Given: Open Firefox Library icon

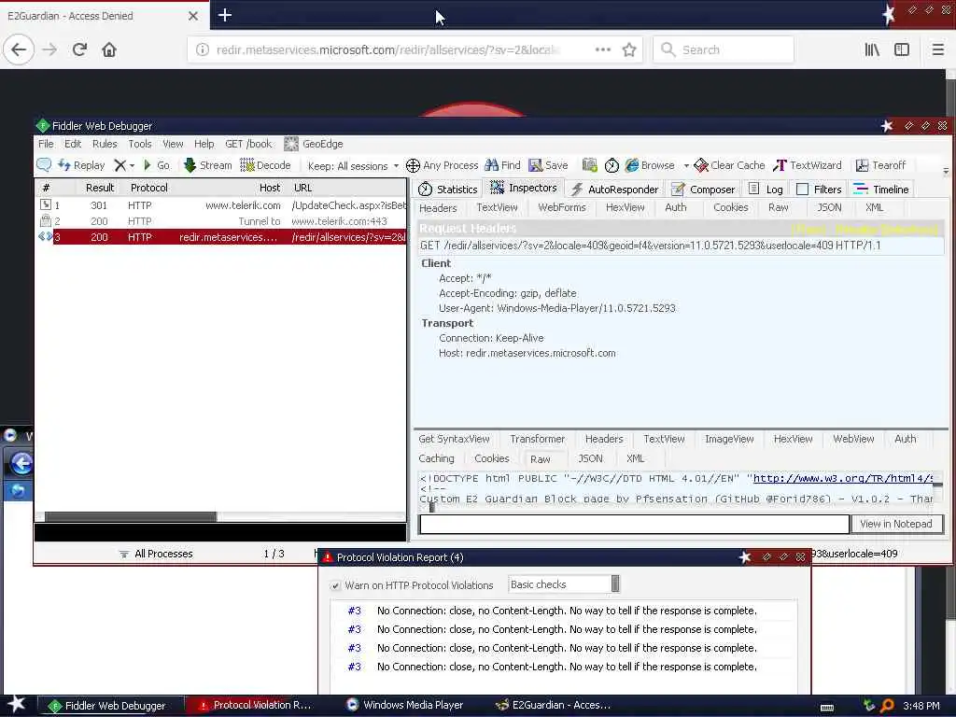Looking at the screenshot, I should coord(872,49).
